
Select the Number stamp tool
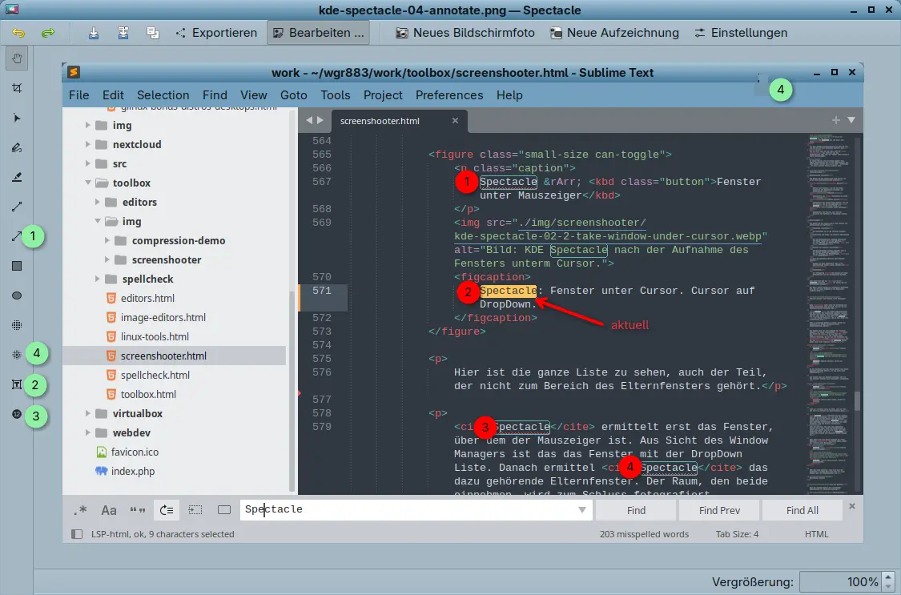click(x=17, y=413)
